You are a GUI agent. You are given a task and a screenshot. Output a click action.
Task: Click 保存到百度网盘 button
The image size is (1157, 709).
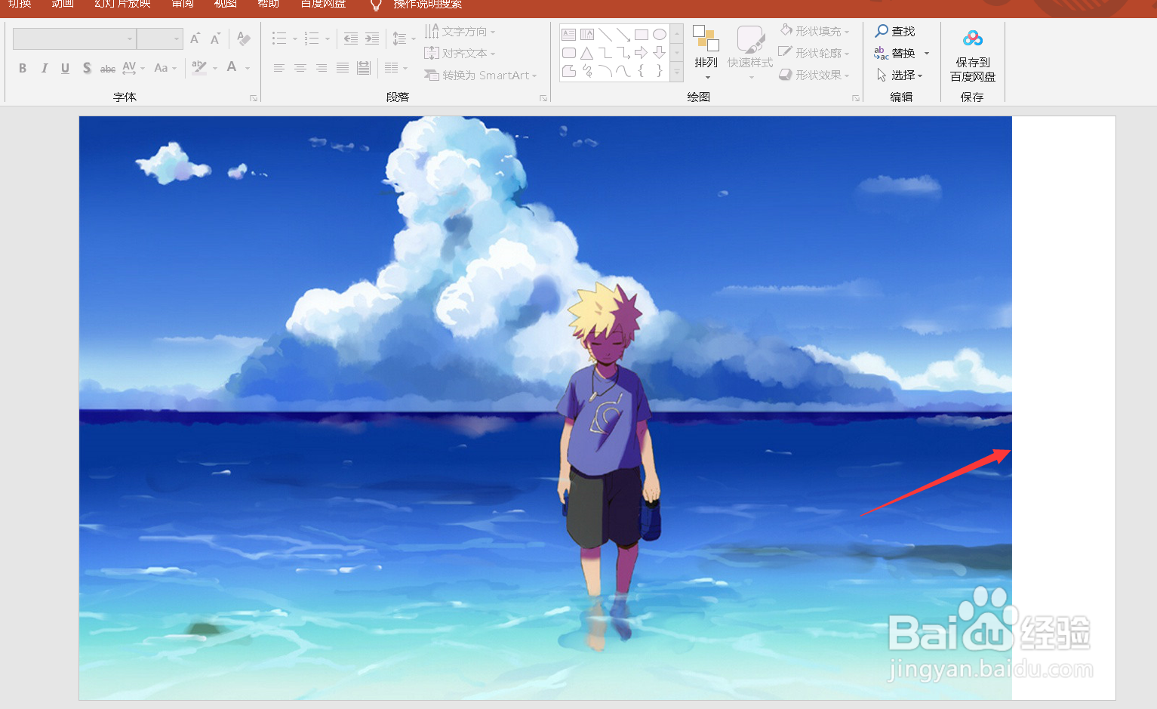973,54
